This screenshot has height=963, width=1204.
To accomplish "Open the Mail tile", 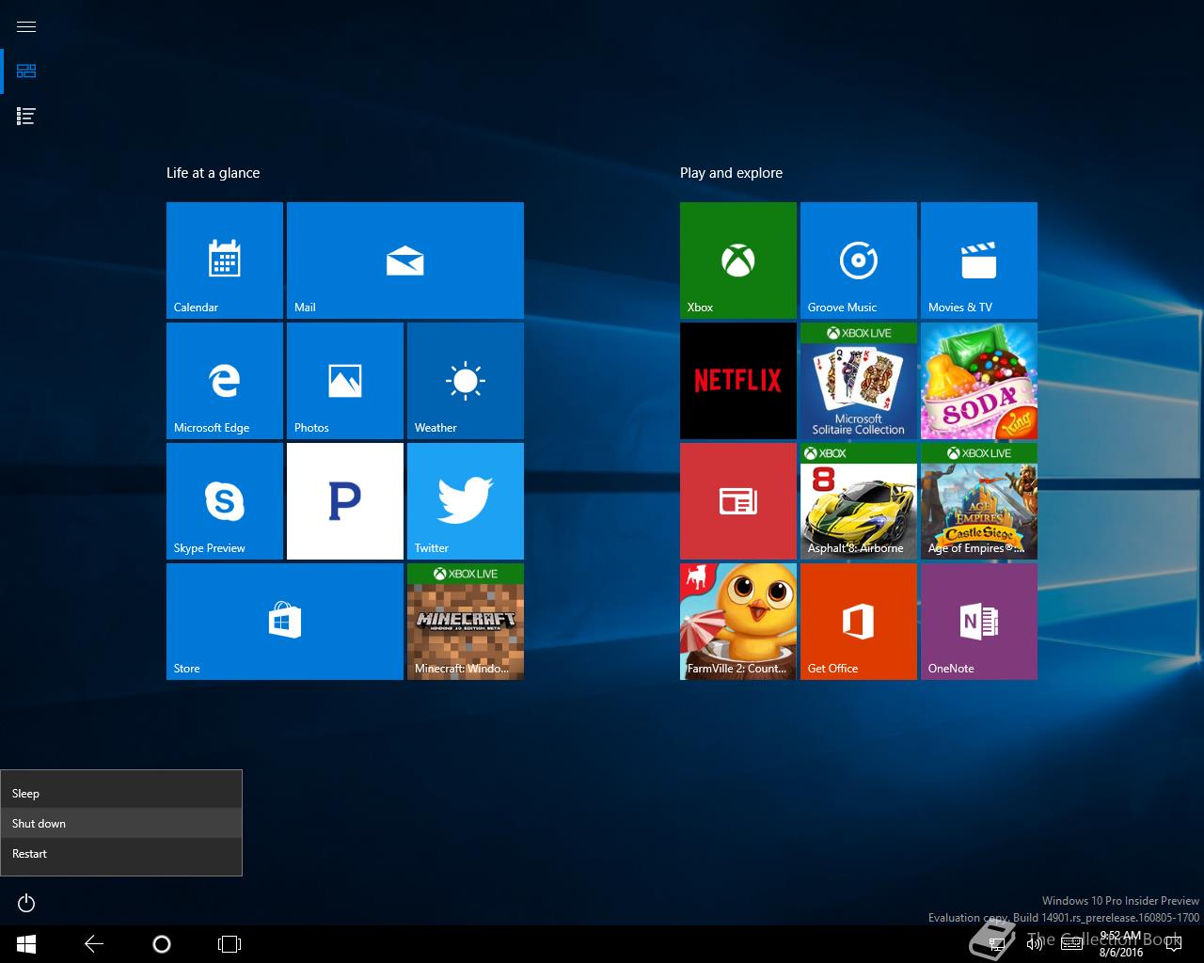I will [x=405, y=260].
